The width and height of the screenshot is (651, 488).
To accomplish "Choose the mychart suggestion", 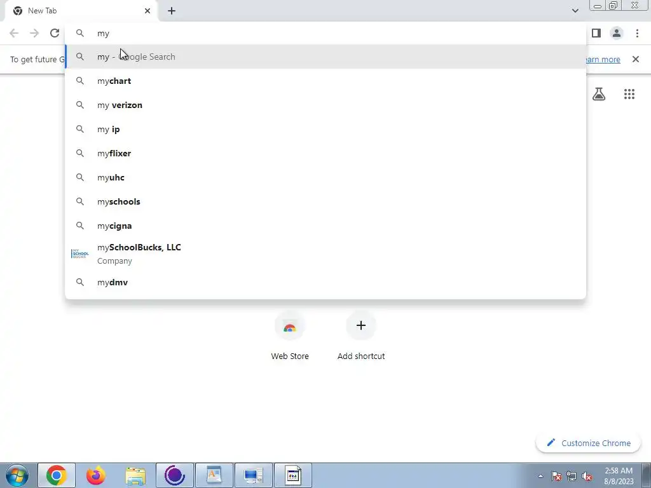I will (x=325, y=81).
